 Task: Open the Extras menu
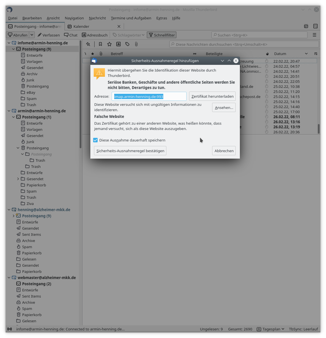162,18
